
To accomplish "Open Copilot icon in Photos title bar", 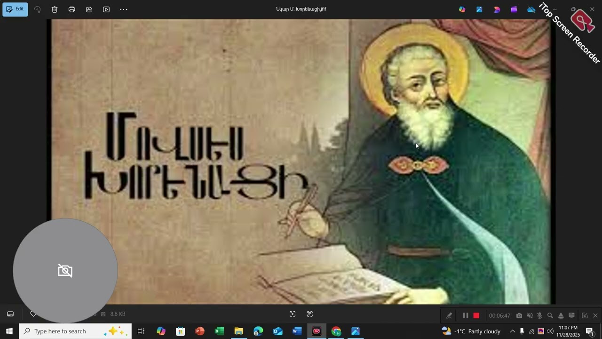I will (x=462, y=9).
